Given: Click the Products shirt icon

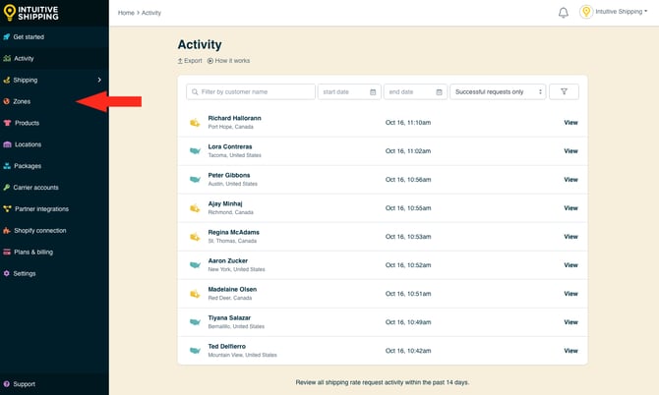Looking at the screenshot, I should coord(7,123).
